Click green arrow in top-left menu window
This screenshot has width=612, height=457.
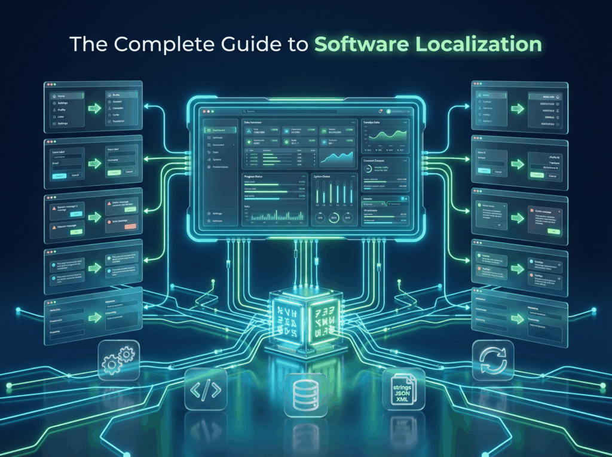click(x=94, y=108)
